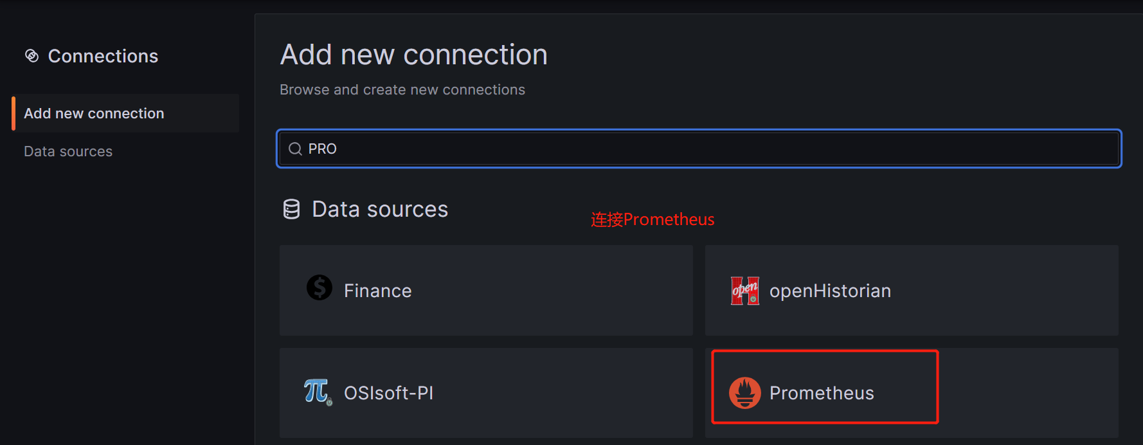The image size is (1143, 445).
Task: Click the database icon beside Data sources heading
Action: tap(291, 209)
